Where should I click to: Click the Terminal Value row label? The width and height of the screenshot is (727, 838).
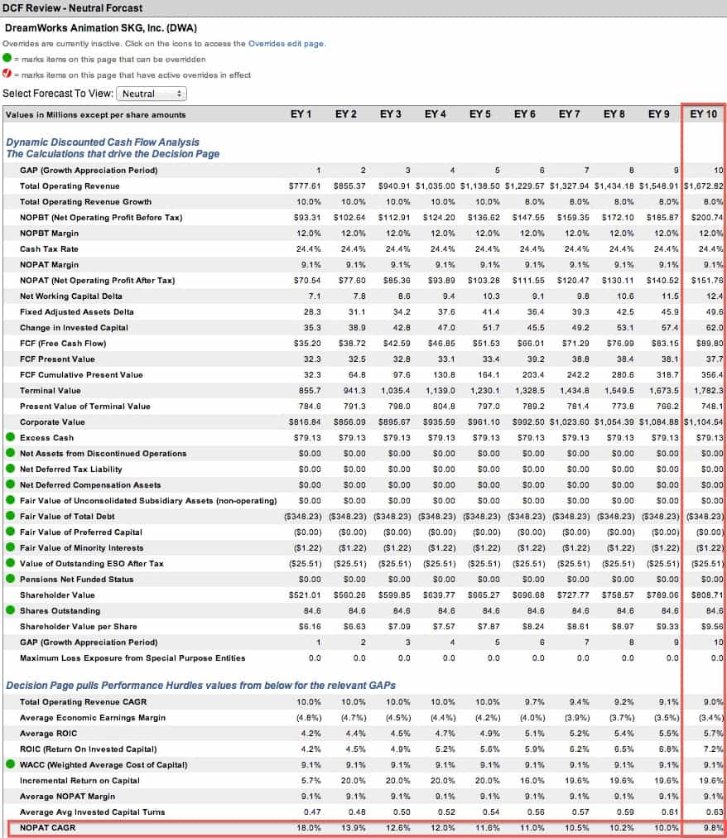click(51, 391)
